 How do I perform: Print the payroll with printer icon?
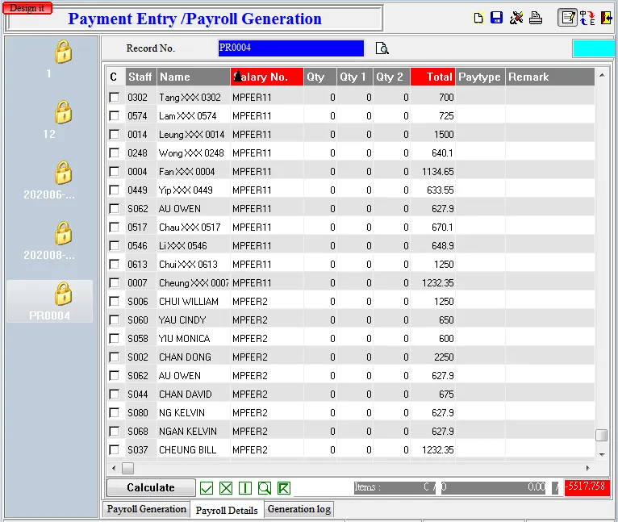[x=536, y=19]
